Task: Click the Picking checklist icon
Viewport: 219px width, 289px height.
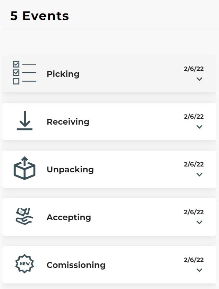Action: coord(25,73)
